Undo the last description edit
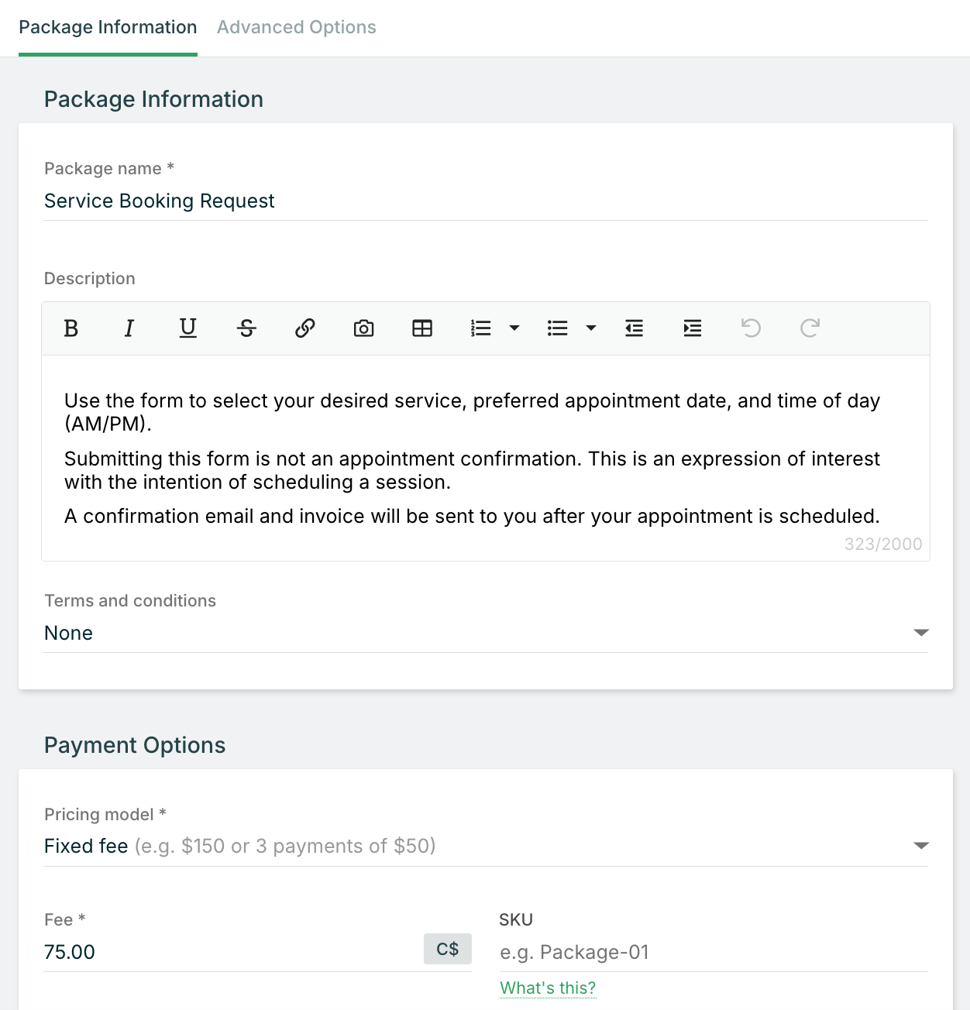970x1010 pixels. pyautogui.click(x=751, y=328)
